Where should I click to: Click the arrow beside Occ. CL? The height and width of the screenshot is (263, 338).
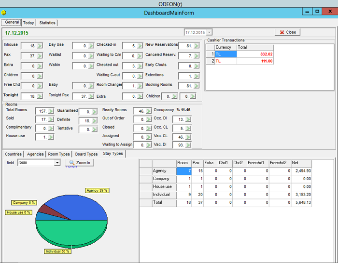tap(188, 129)
